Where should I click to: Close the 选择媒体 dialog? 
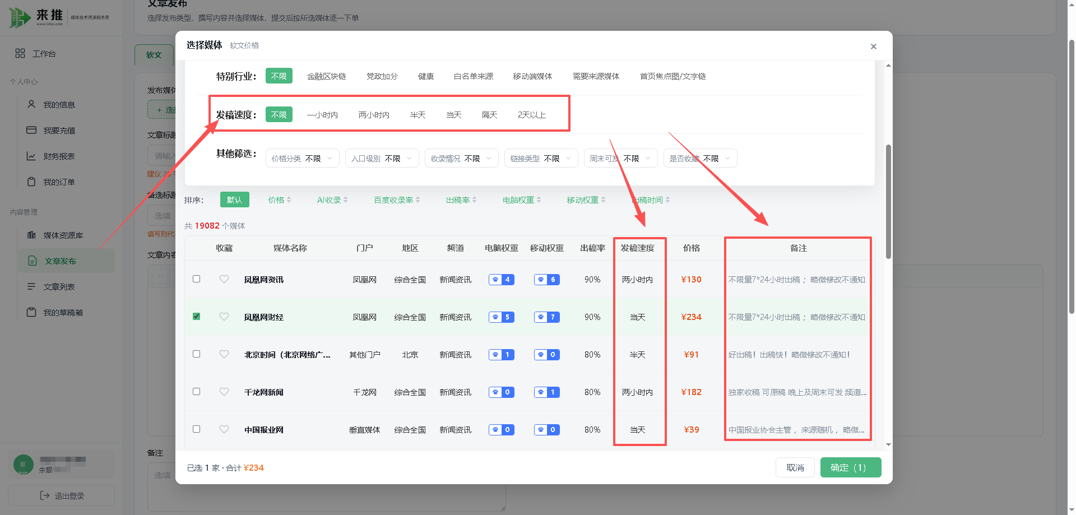[x=873, y=47]
